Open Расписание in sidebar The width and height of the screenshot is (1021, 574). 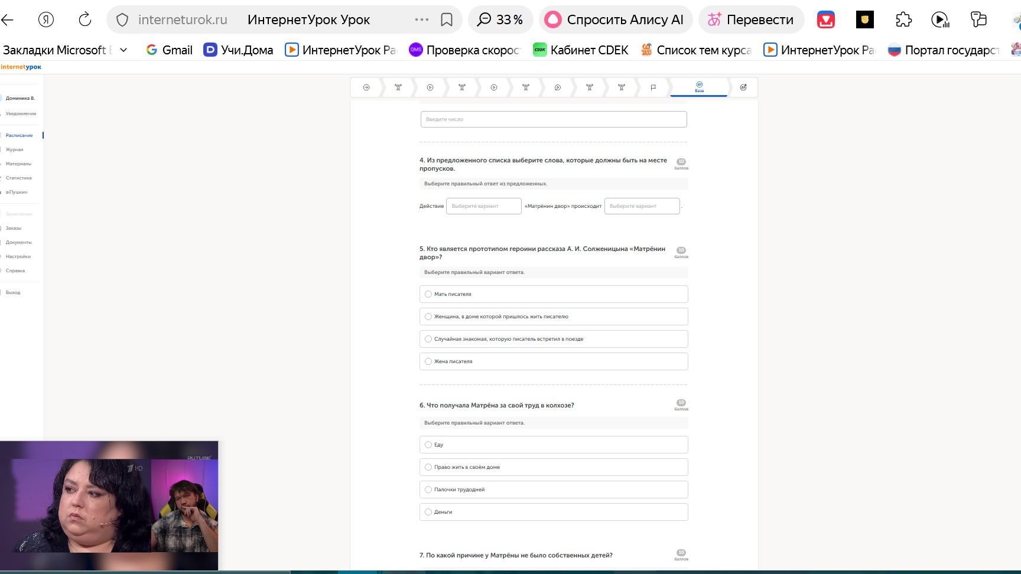coord(19,135)
